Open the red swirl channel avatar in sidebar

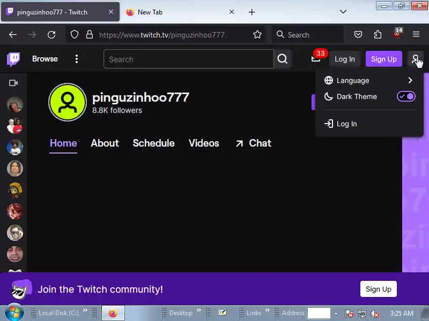[15, 211]
